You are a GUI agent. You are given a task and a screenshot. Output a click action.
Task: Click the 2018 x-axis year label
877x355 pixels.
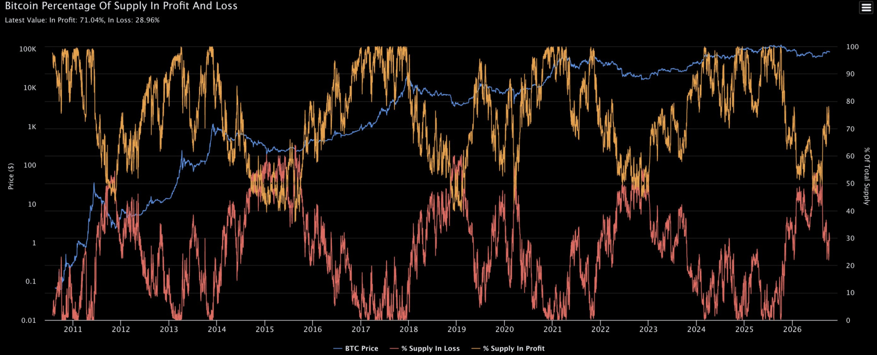[x=409, y=329]
